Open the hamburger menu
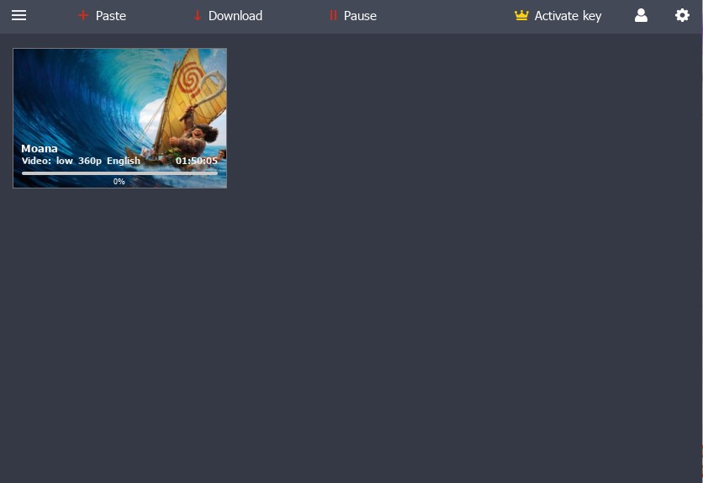 tap(18, 16)
